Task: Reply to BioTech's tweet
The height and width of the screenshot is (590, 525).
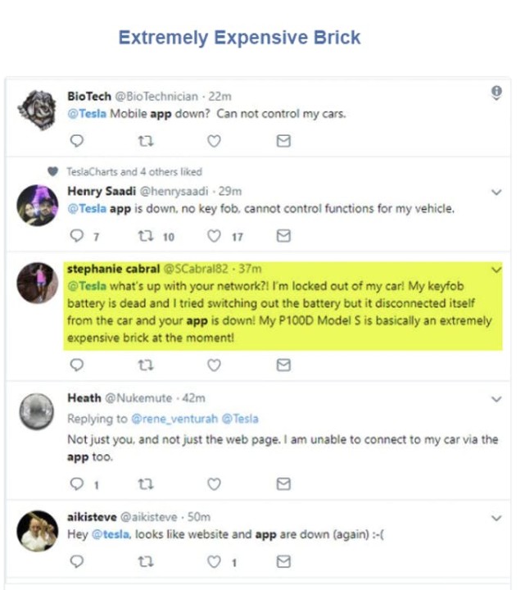Action: pyautogui.click(x=77, y=141)
